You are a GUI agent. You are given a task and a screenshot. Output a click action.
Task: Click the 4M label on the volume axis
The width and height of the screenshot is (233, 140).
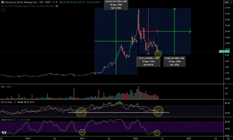coord(226,88)
